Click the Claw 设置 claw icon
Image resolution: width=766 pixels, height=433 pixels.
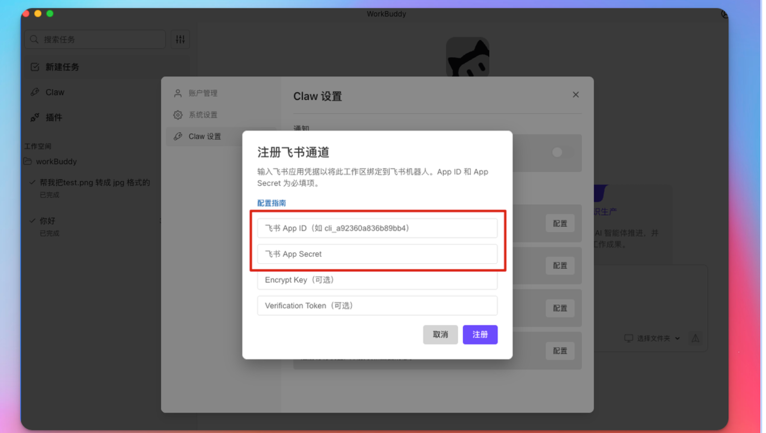coord(178,137)
